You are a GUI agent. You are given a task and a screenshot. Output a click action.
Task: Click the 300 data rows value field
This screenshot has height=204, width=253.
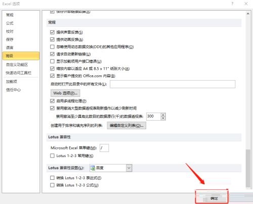coord(153,117)
